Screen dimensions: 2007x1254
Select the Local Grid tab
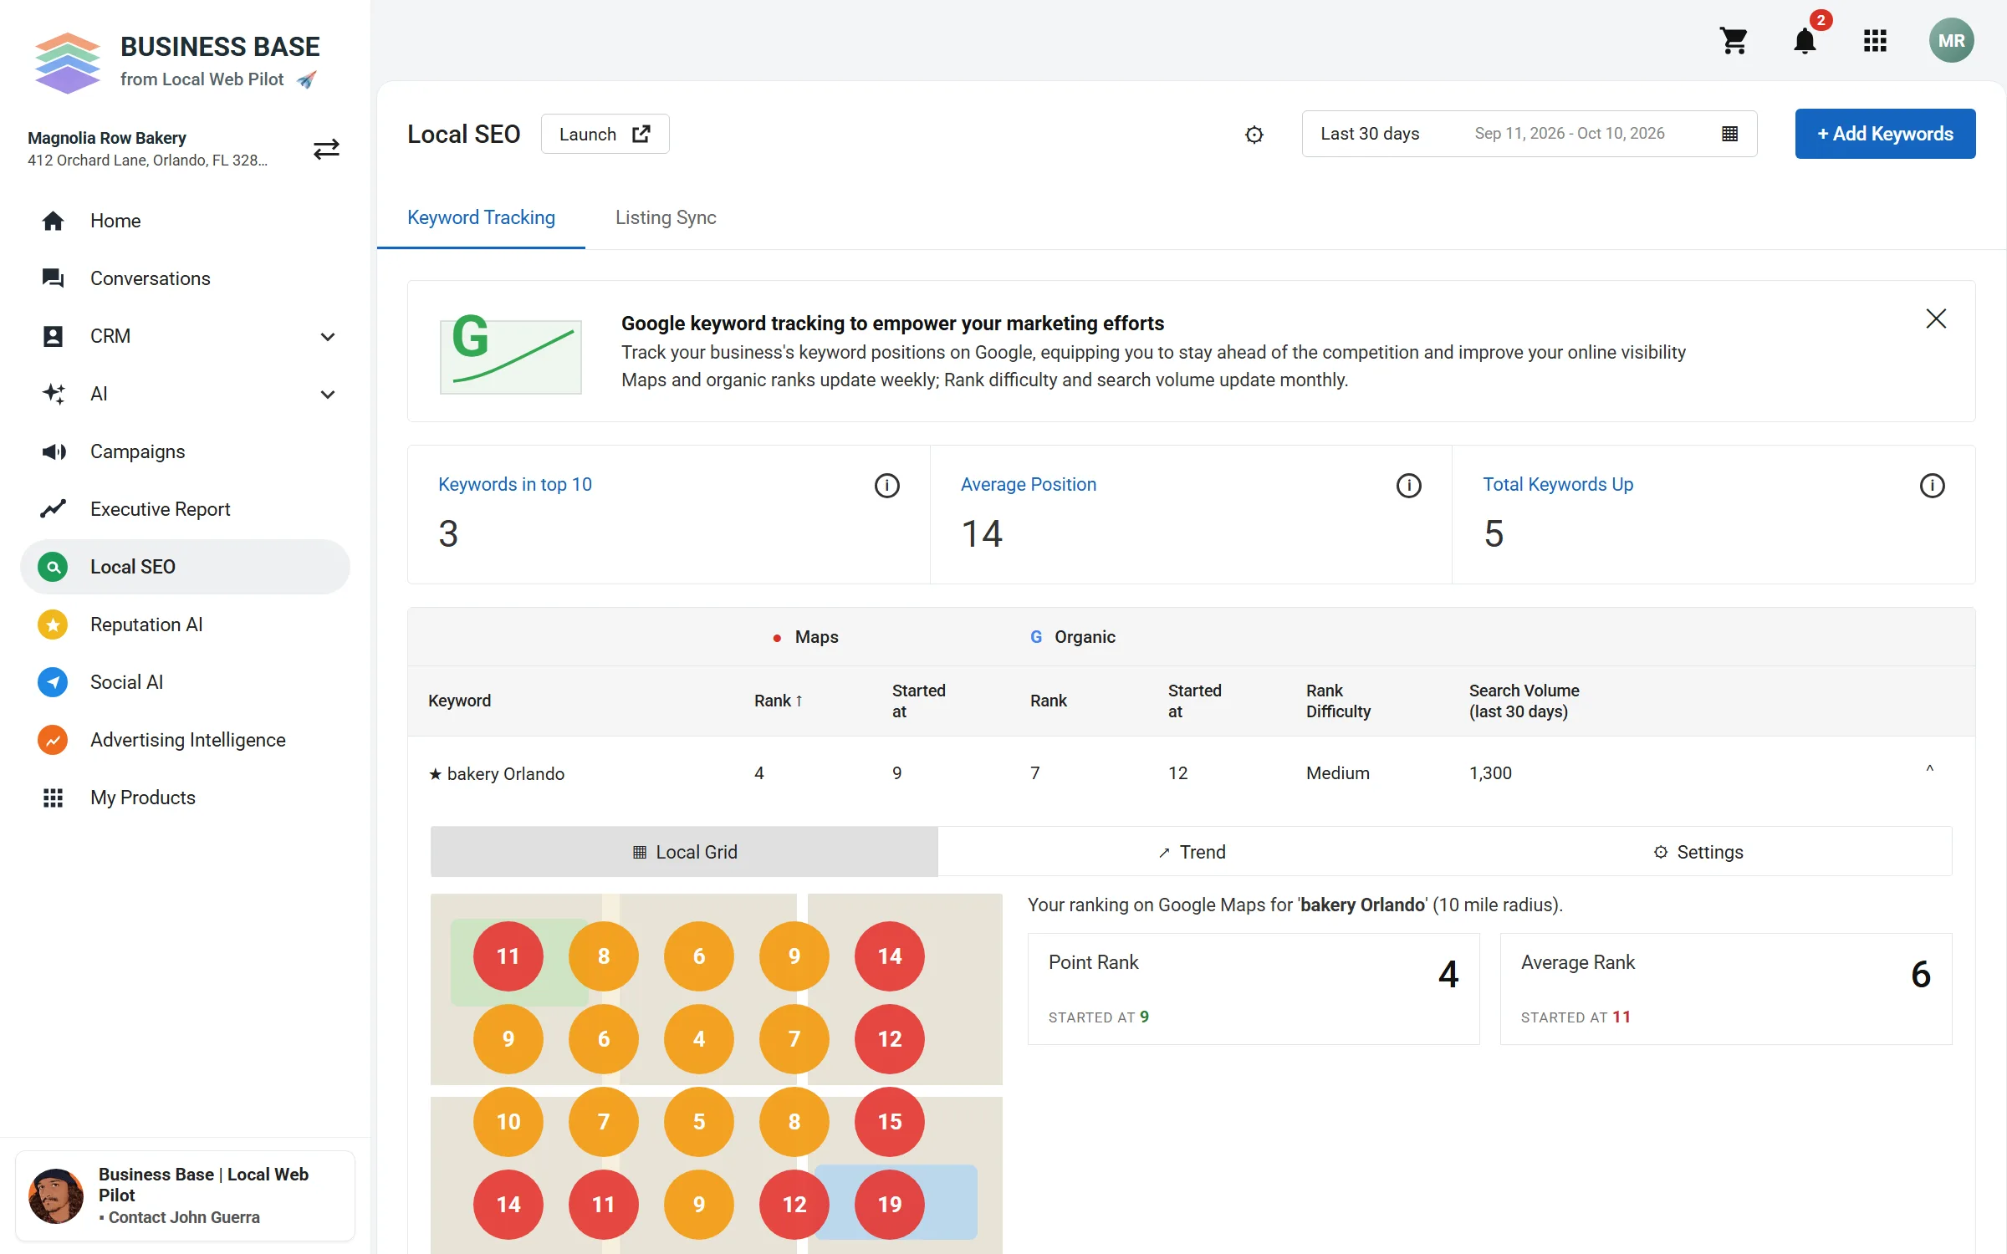pyautogui.click(x=684, y=852)
